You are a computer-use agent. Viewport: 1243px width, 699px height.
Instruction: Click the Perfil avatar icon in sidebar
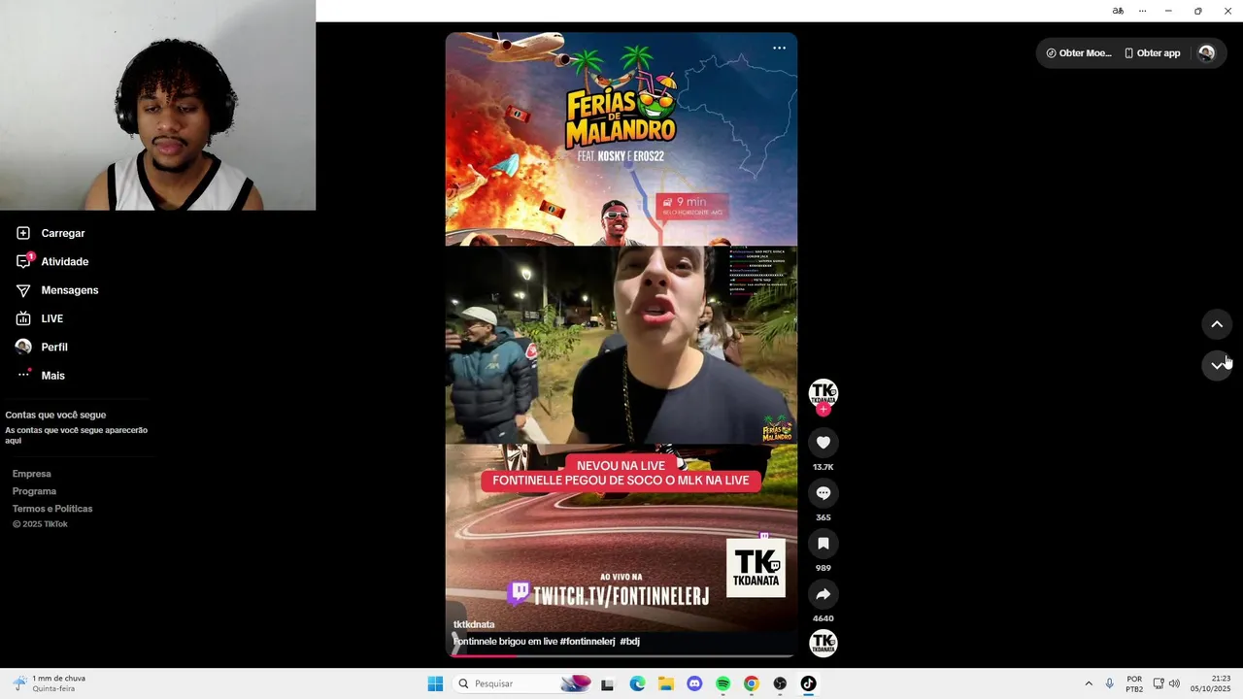[x=23, y=347]
